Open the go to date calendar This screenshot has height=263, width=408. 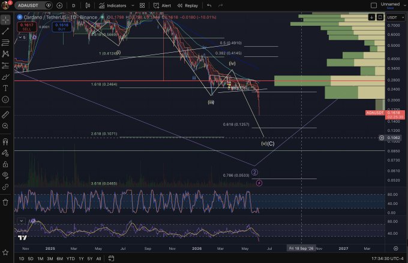pos(111,259)
